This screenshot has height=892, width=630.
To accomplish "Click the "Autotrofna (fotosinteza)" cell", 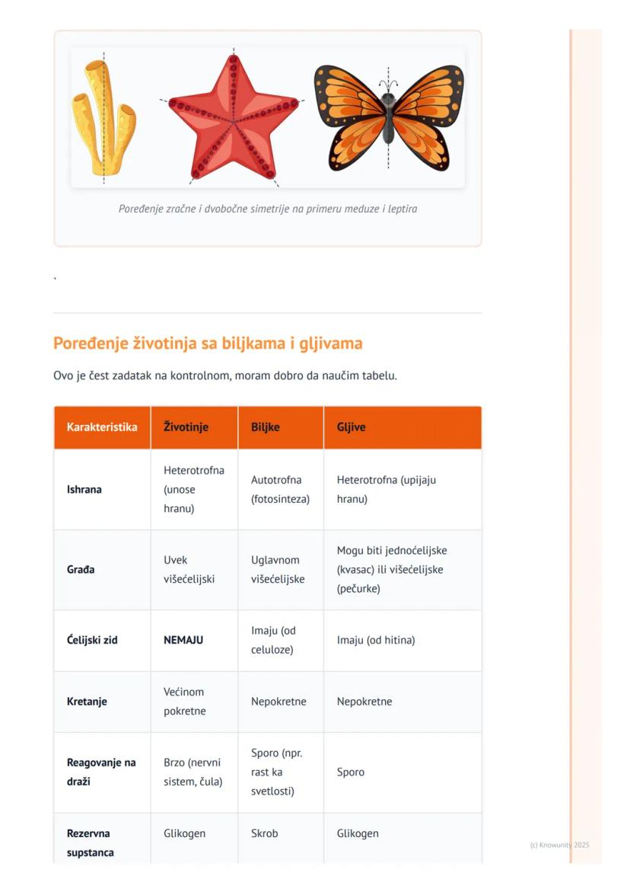I will (280, 490).
